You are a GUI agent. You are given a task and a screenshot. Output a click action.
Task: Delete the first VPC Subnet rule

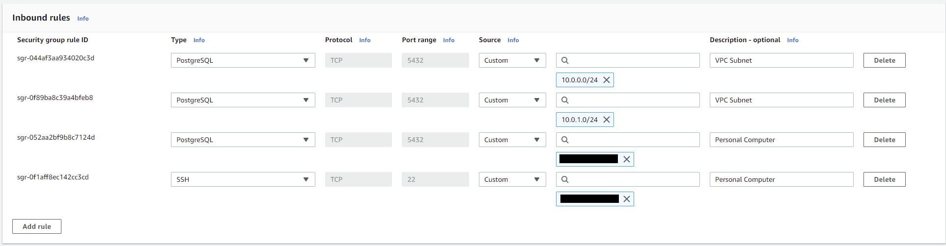tap(884, 60)
